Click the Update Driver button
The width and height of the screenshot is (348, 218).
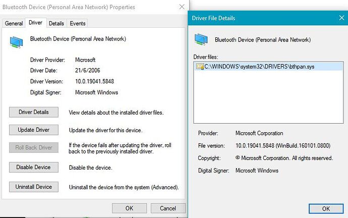coord(33,130)
